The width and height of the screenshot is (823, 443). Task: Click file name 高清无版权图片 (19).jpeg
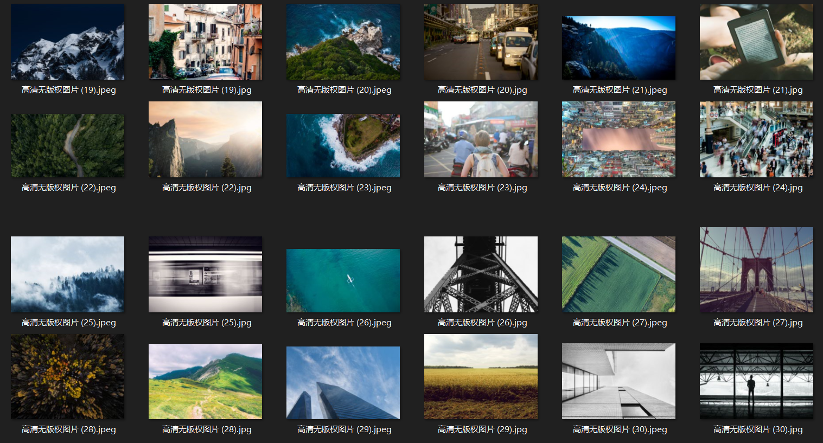point(69,90)
